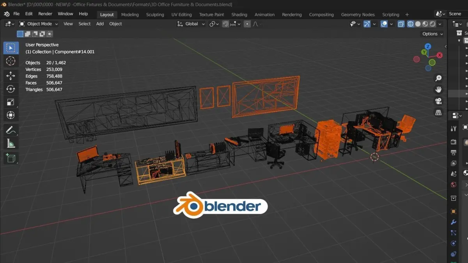
Task: Select the Rotate tool
Action: (x=11, y=89)
